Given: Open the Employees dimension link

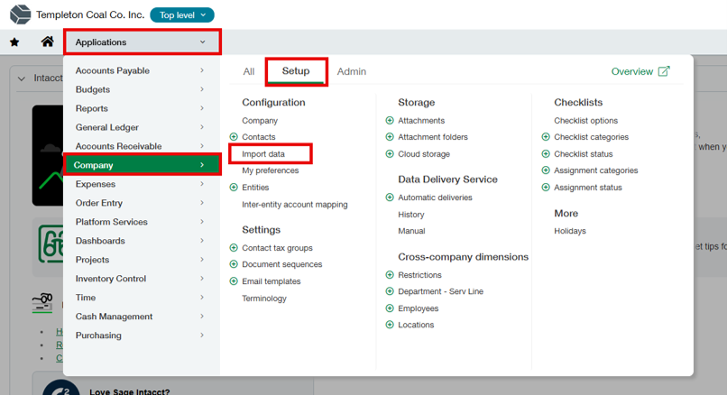Looking at the screenshot, I should pos(419,308).
